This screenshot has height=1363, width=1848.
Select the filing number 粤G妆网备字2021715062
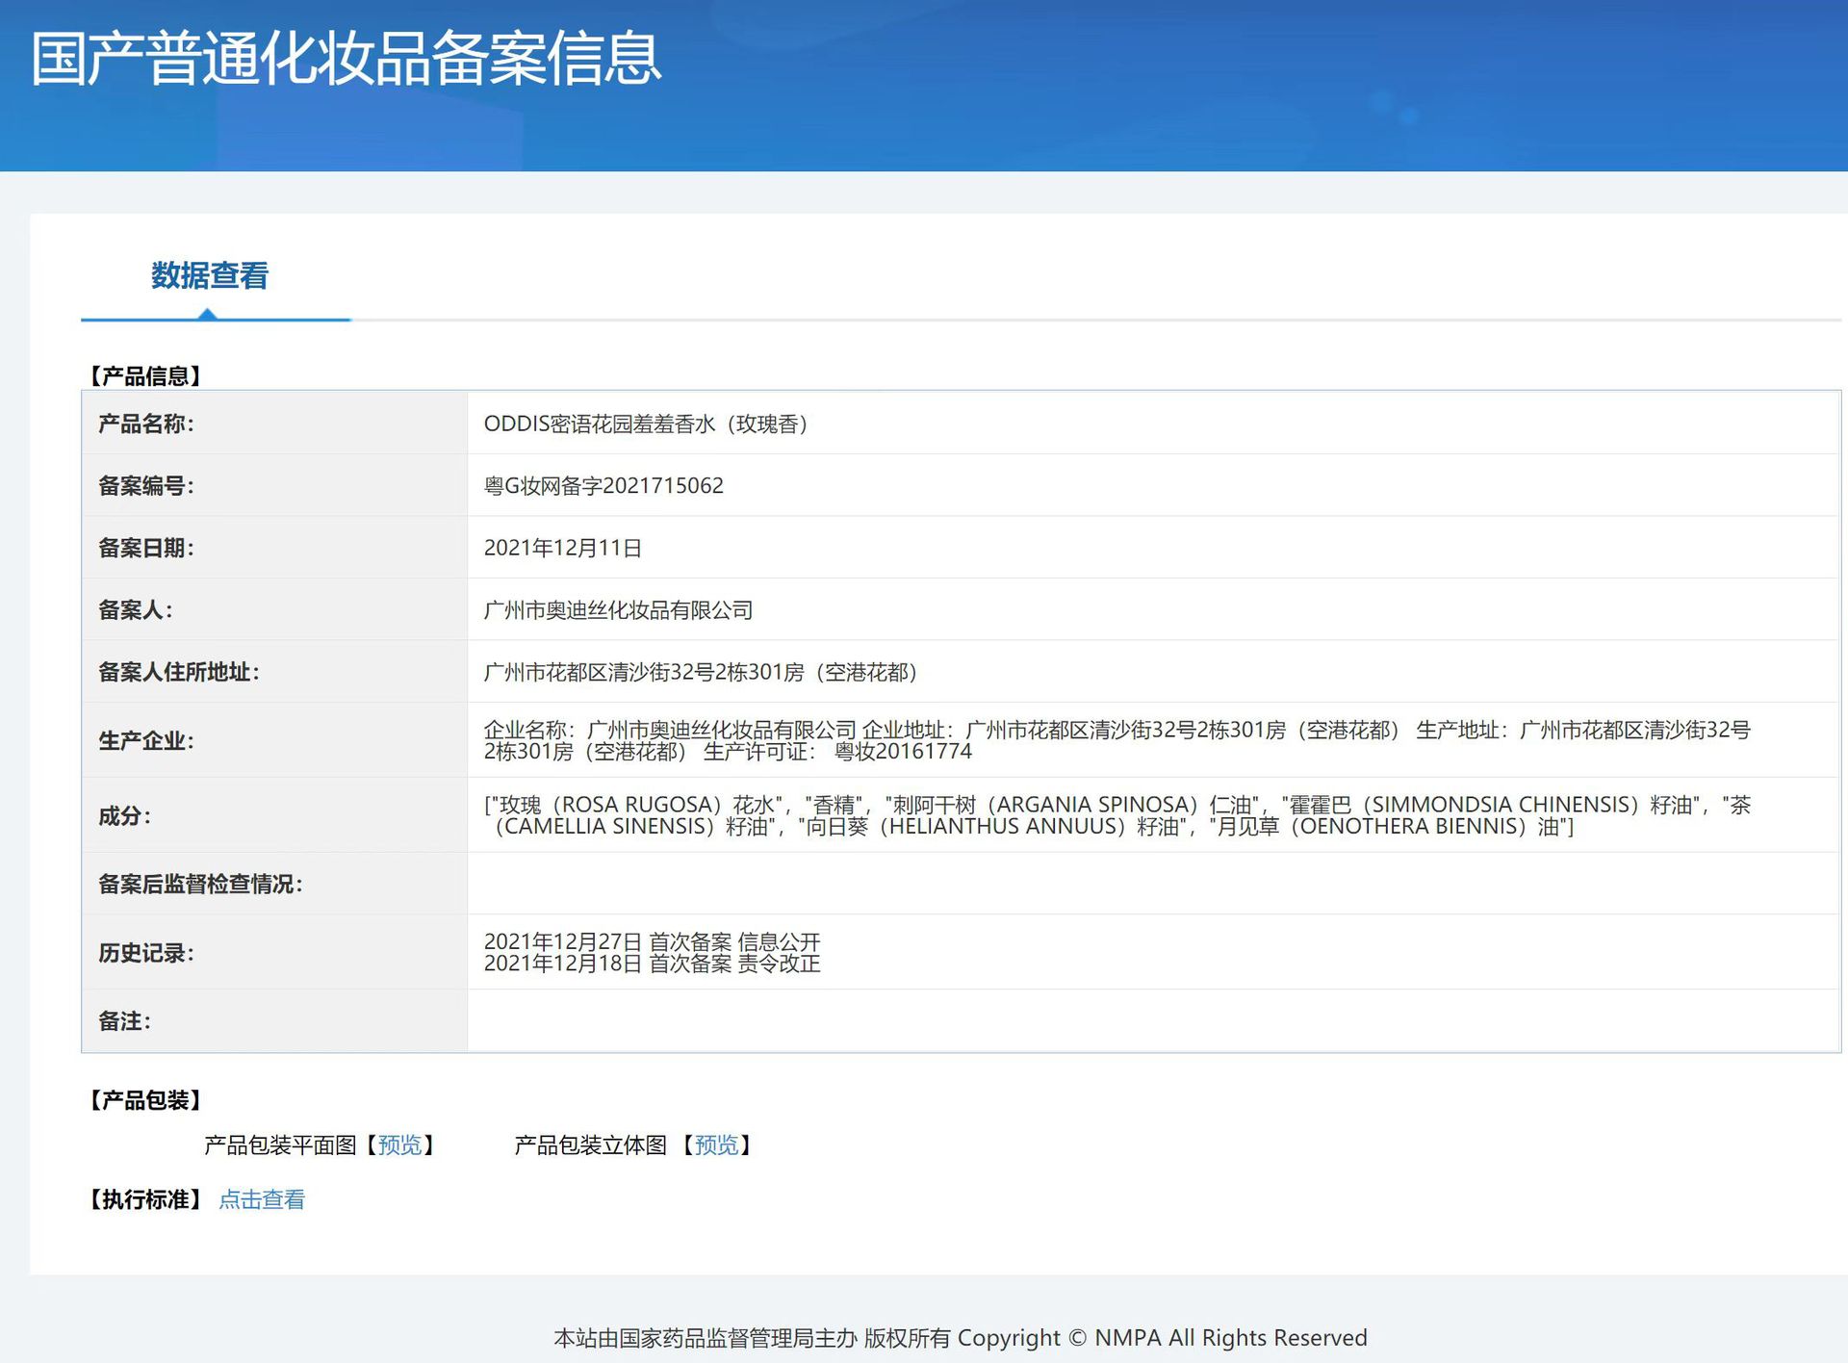pyautogui.click(x=603, y=486)
